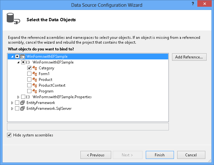Click the Add Reference button

click(189, 57)
